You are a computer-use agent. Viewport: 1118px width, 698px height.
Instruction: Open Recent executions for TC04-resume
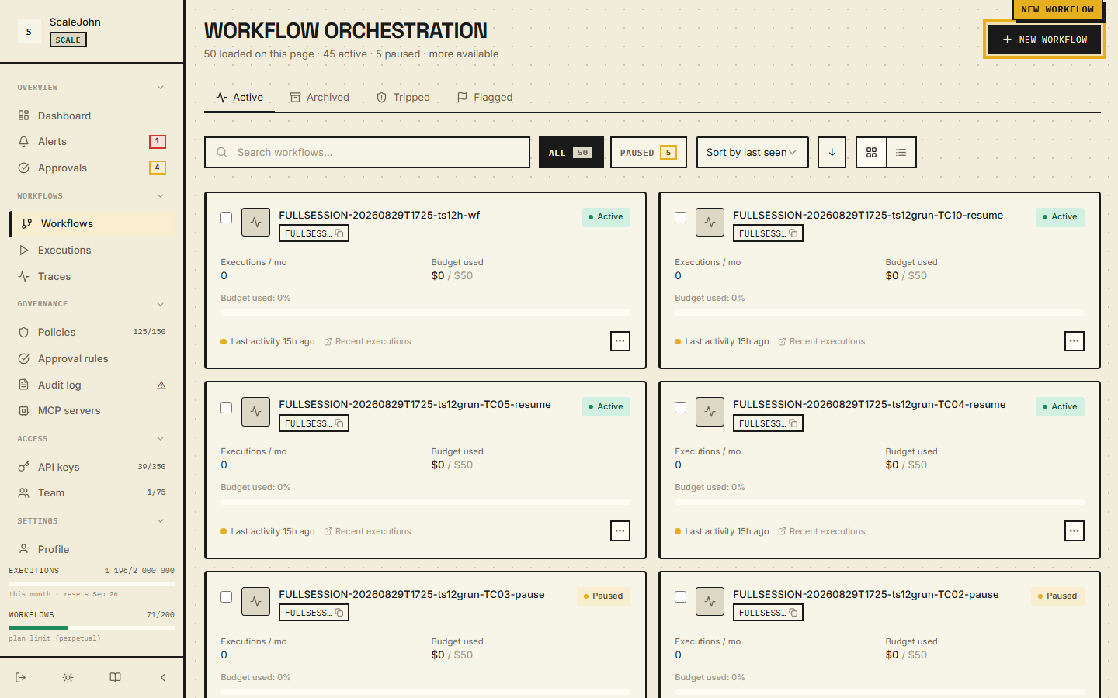[x=821, y=531]
